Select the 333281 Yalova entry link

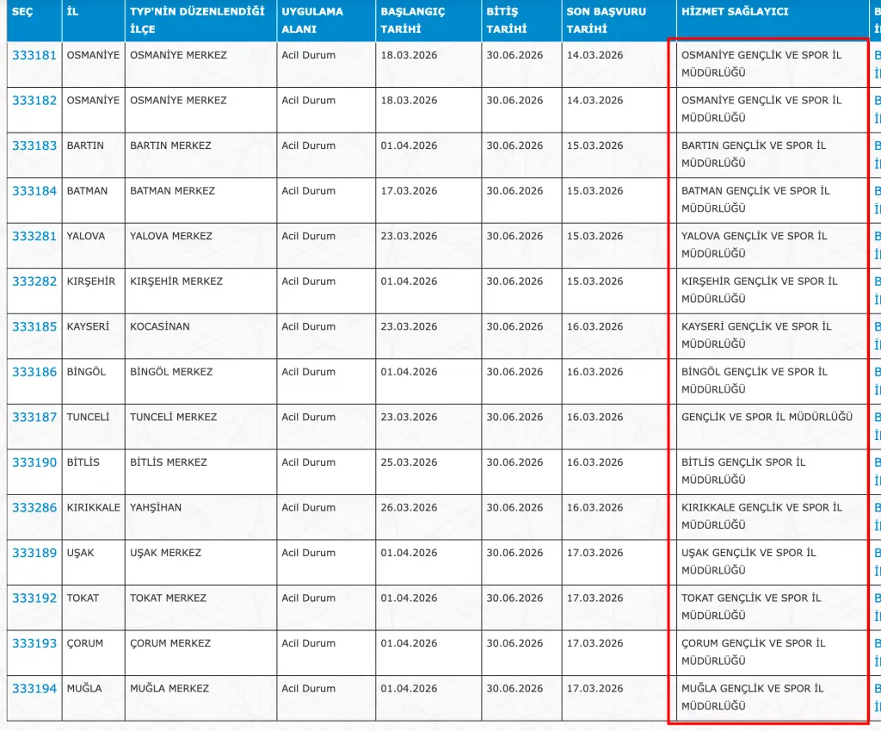click(34, 236)
